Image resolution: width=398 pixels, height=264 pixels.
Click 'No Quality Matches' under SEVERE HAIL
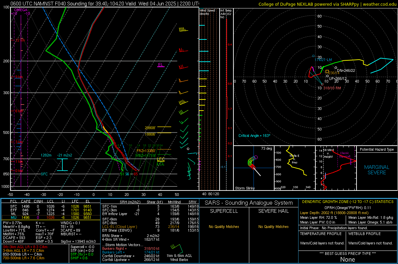[x=273, y=227]
